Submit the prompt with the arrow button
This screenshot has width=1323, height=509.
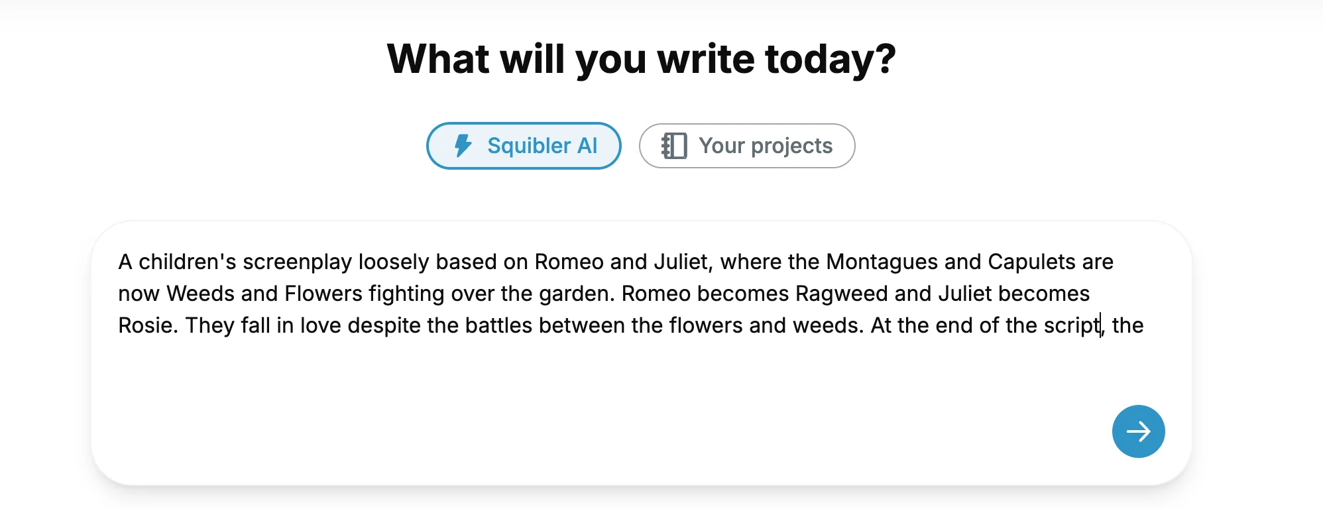point(1138,431)
